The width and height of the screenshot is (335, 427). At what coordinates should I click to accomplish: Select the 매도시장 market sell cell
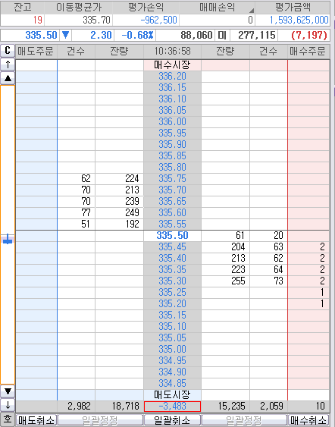(172, 394)
